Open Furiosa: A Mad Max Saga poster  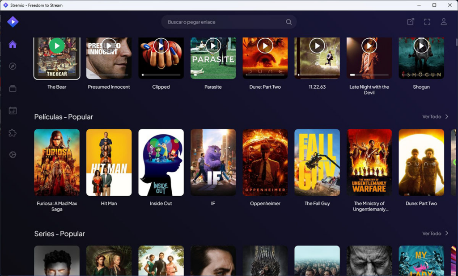pos(57,162)
